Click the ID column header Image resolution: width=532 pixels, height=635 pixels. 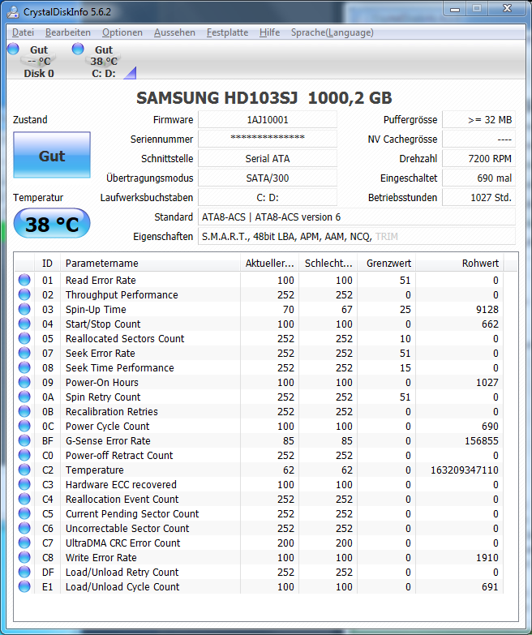(47, 264)
